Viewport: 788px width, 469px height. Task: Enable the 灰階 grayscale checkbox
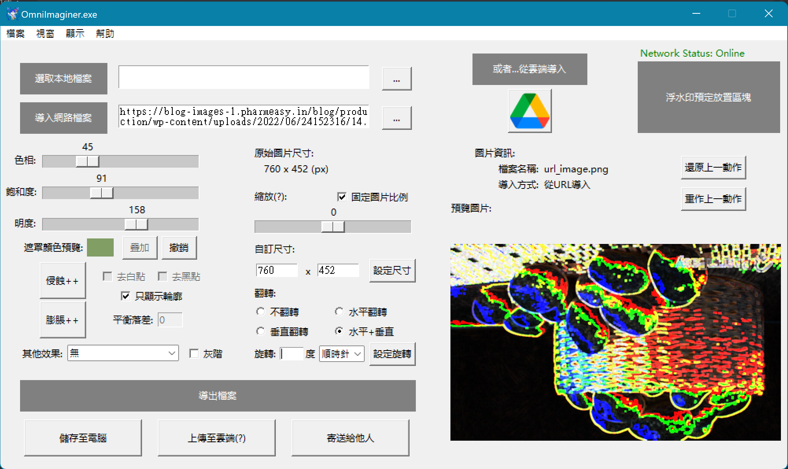pos(194,353)
